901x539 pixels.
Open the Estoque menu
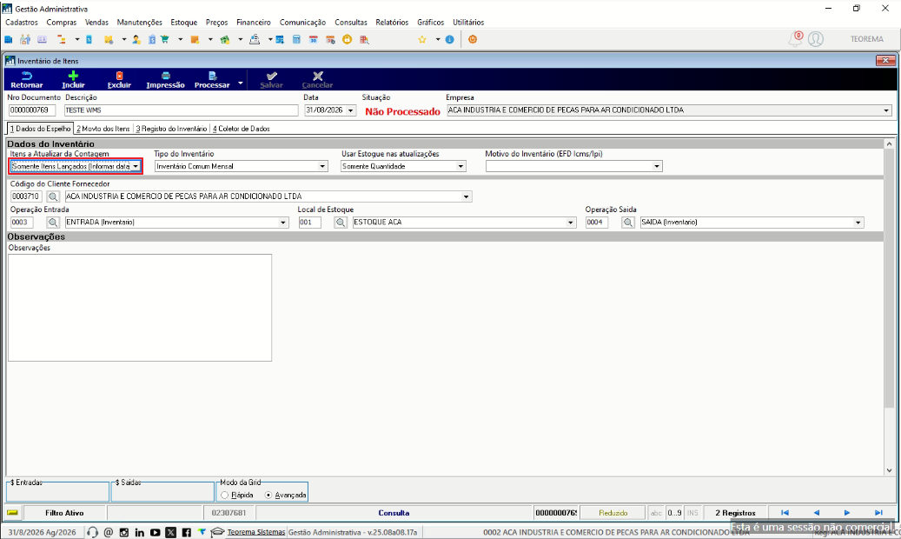(x=184, y=23)
